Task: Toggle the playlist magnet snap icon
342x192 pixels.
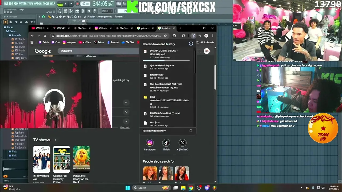Action: [x=43, y=17]
